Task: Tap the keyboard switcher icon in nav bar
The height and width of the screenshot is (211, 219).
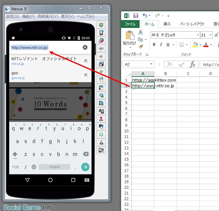Action: click(x=87, y=180)
